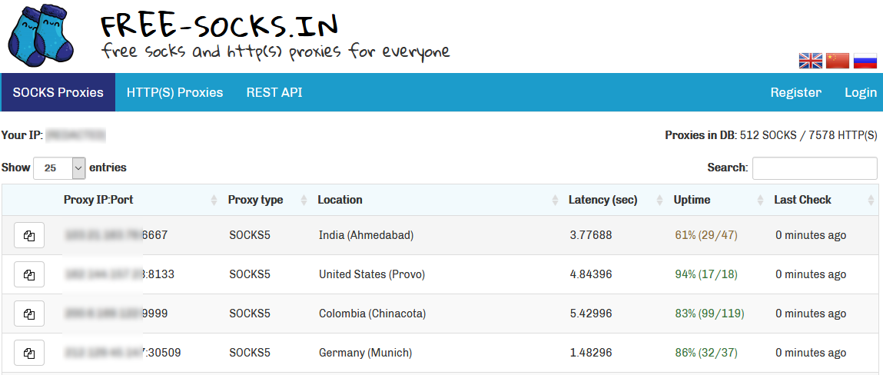Sort table by Uptime column
883x375 pixels.
tap(692, 200)
